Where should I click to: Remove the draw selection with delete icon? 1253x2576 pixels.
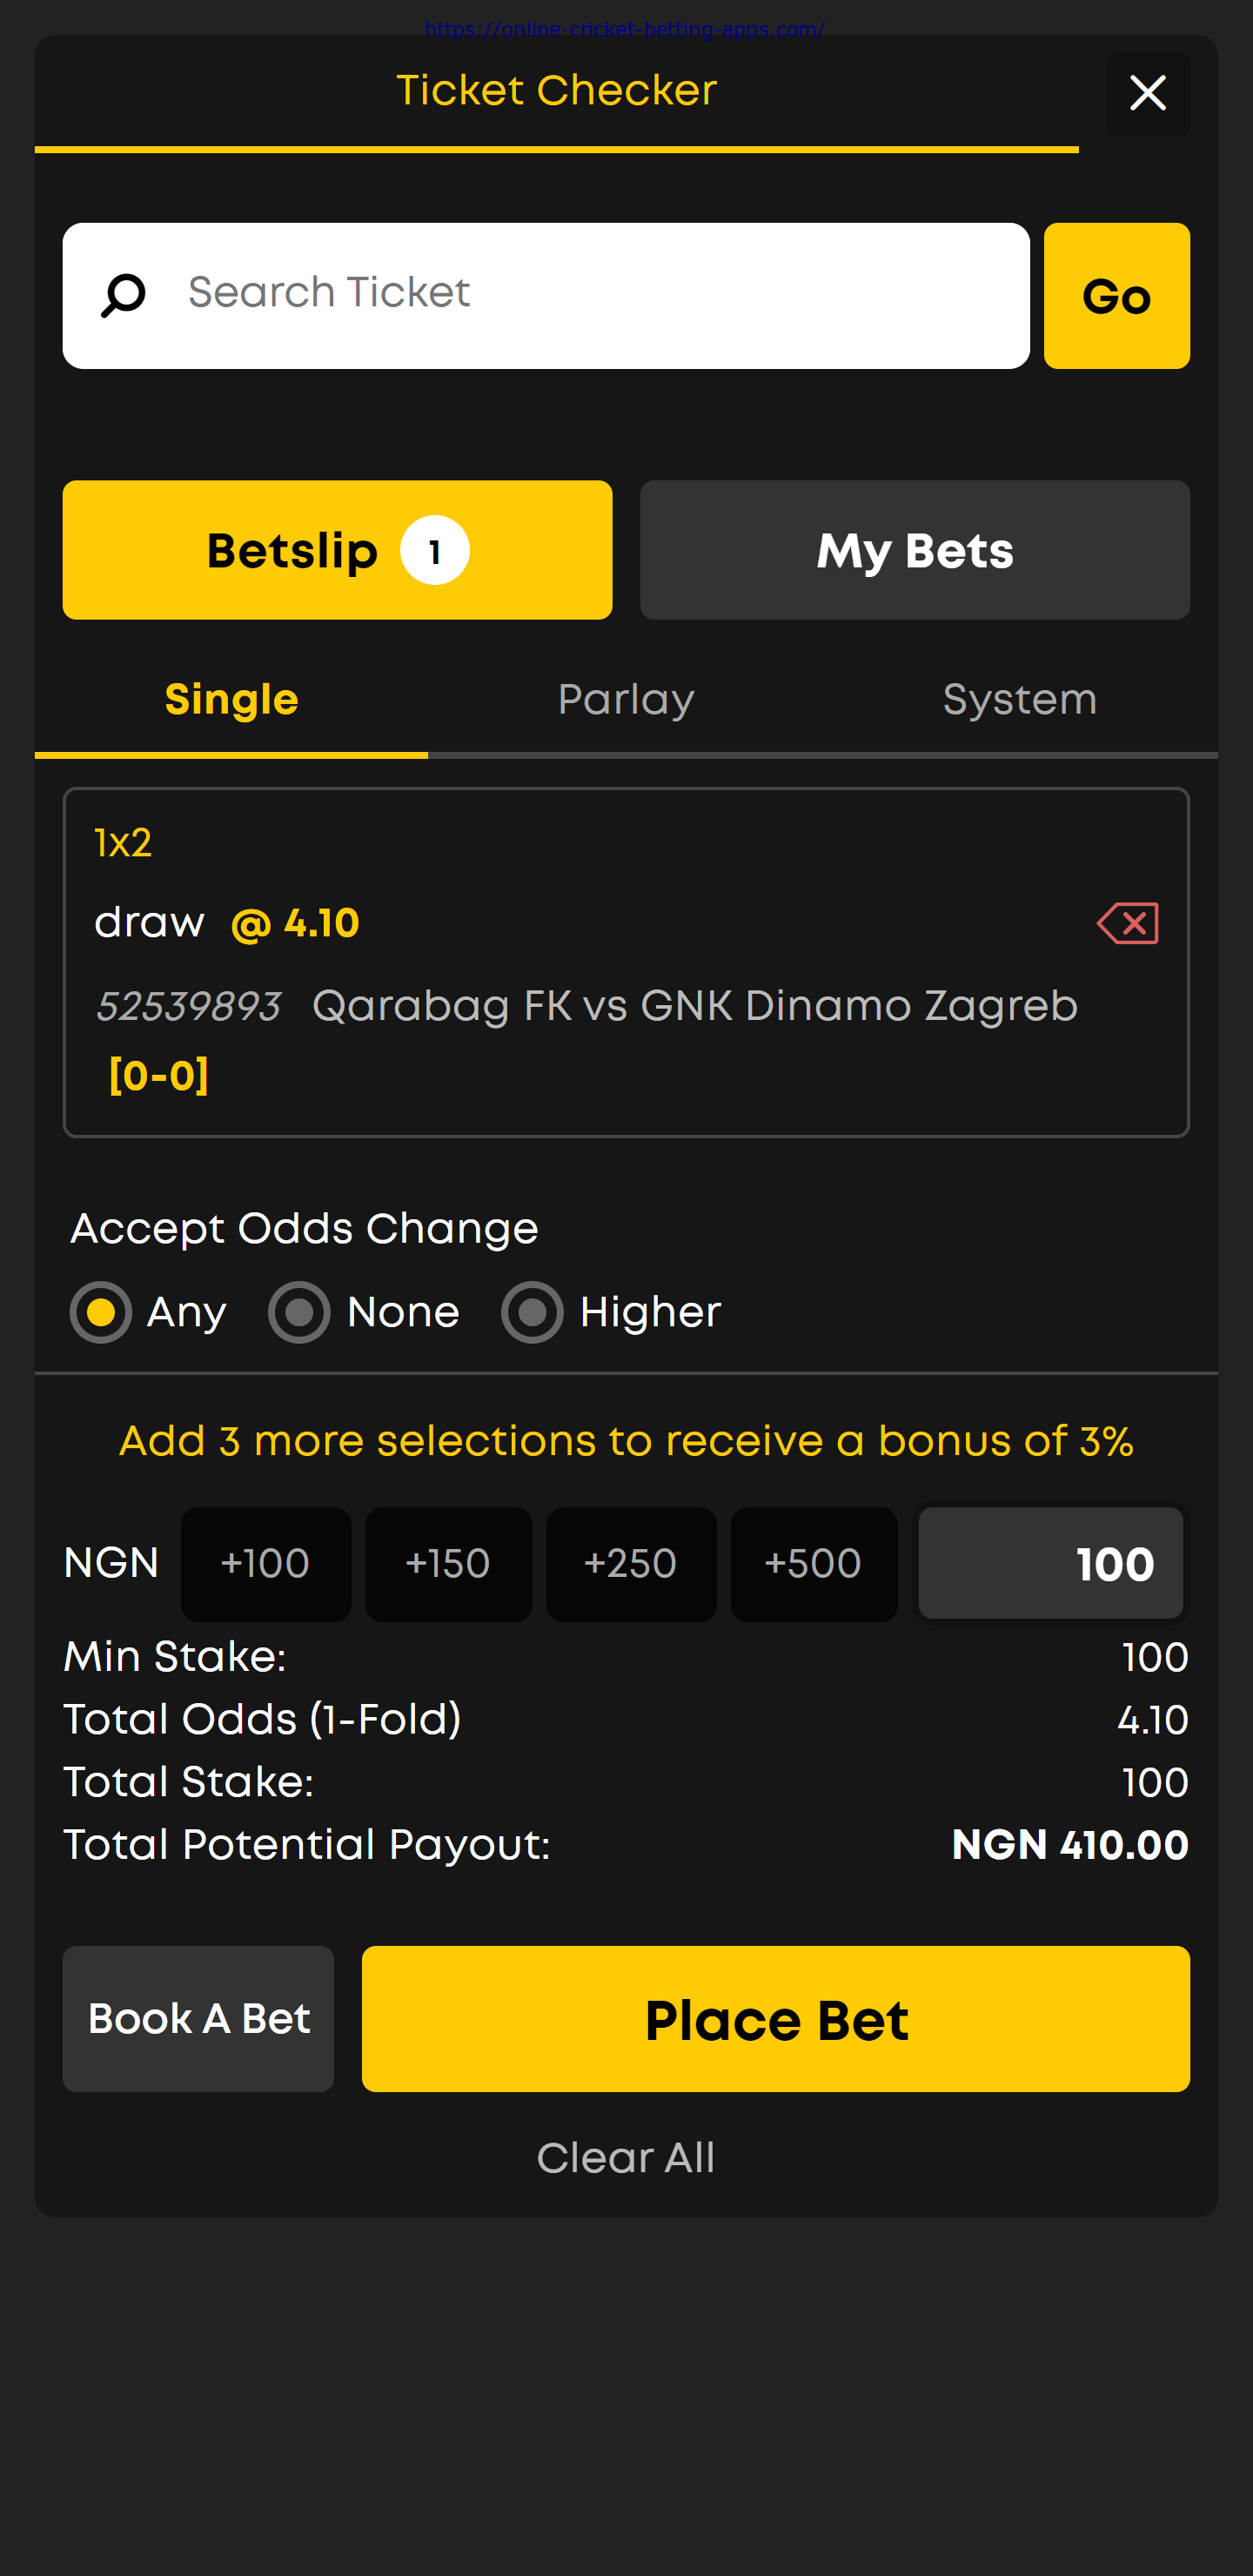[x=1127, y=923]
